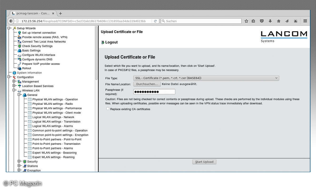Click the Logout door icon

[x=103, y=42]
